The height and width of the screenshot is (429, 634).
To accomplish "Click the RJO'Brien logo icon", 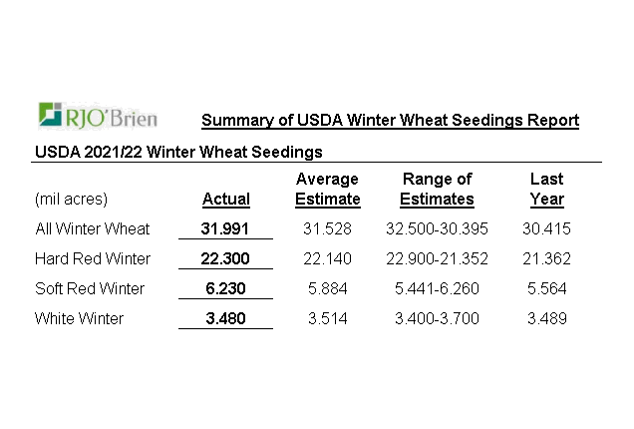I will [54, 116].
